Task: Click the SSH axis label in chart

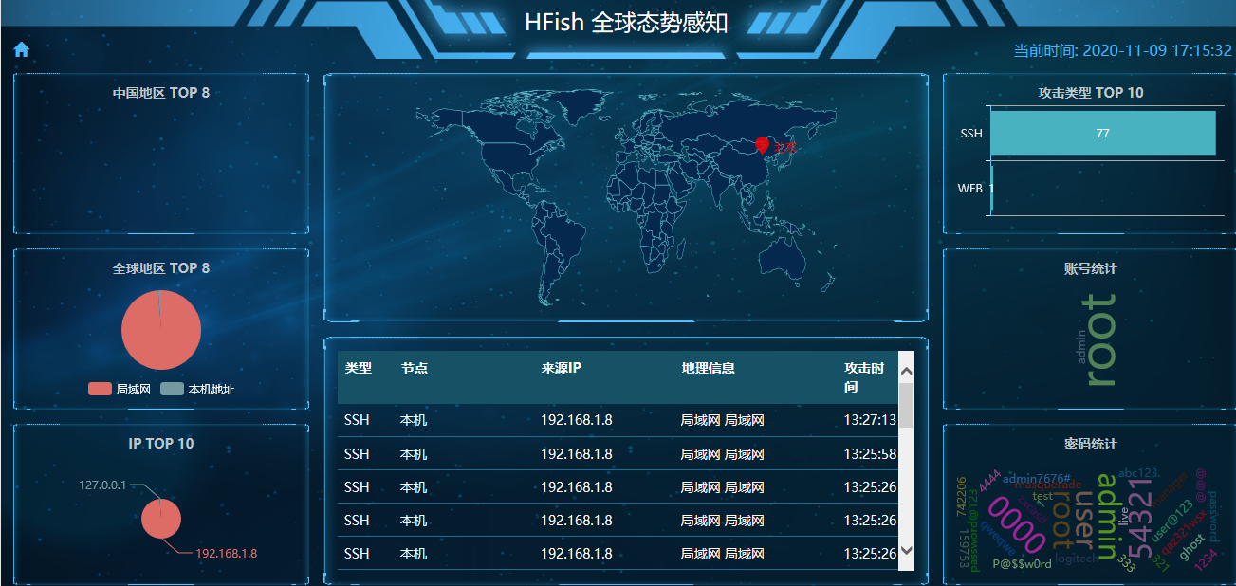Action: [971, 134]
